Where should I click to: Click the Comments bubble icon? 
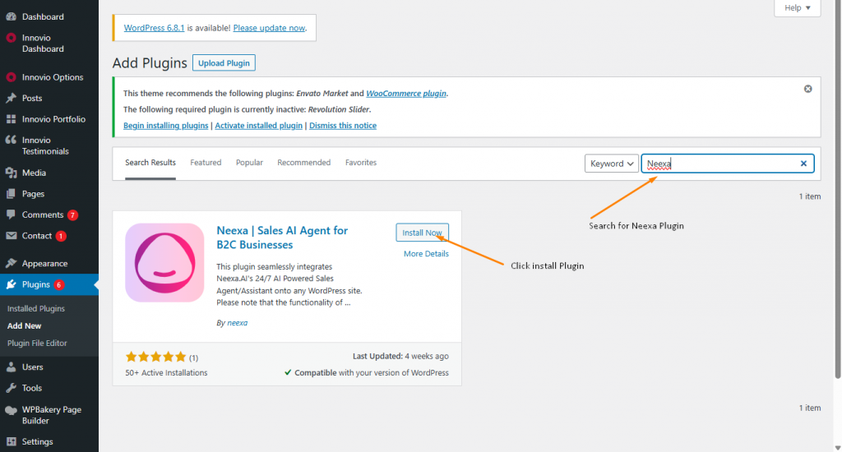12,214
